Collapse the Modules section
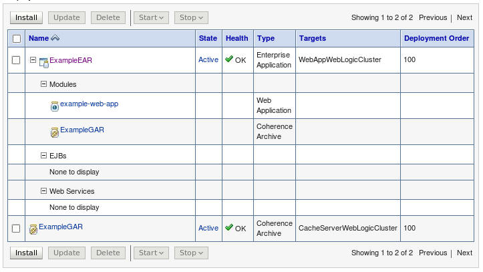Image resolution: width=483 pixels, height=272 pixels. click(44, 84)
